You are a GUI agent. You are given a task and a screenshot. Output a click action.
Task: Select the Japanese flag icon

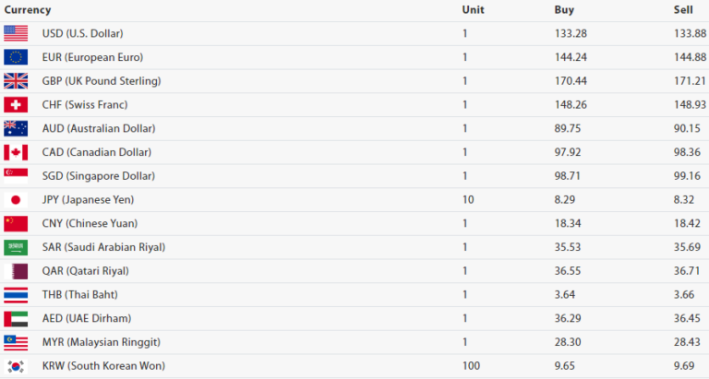[16, 199]
